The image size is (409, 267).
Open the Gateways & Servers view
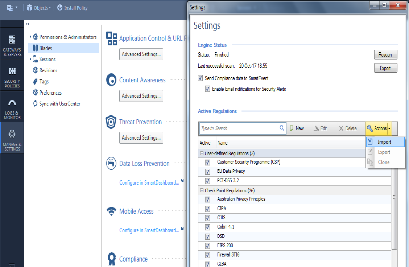coord(12,44)
